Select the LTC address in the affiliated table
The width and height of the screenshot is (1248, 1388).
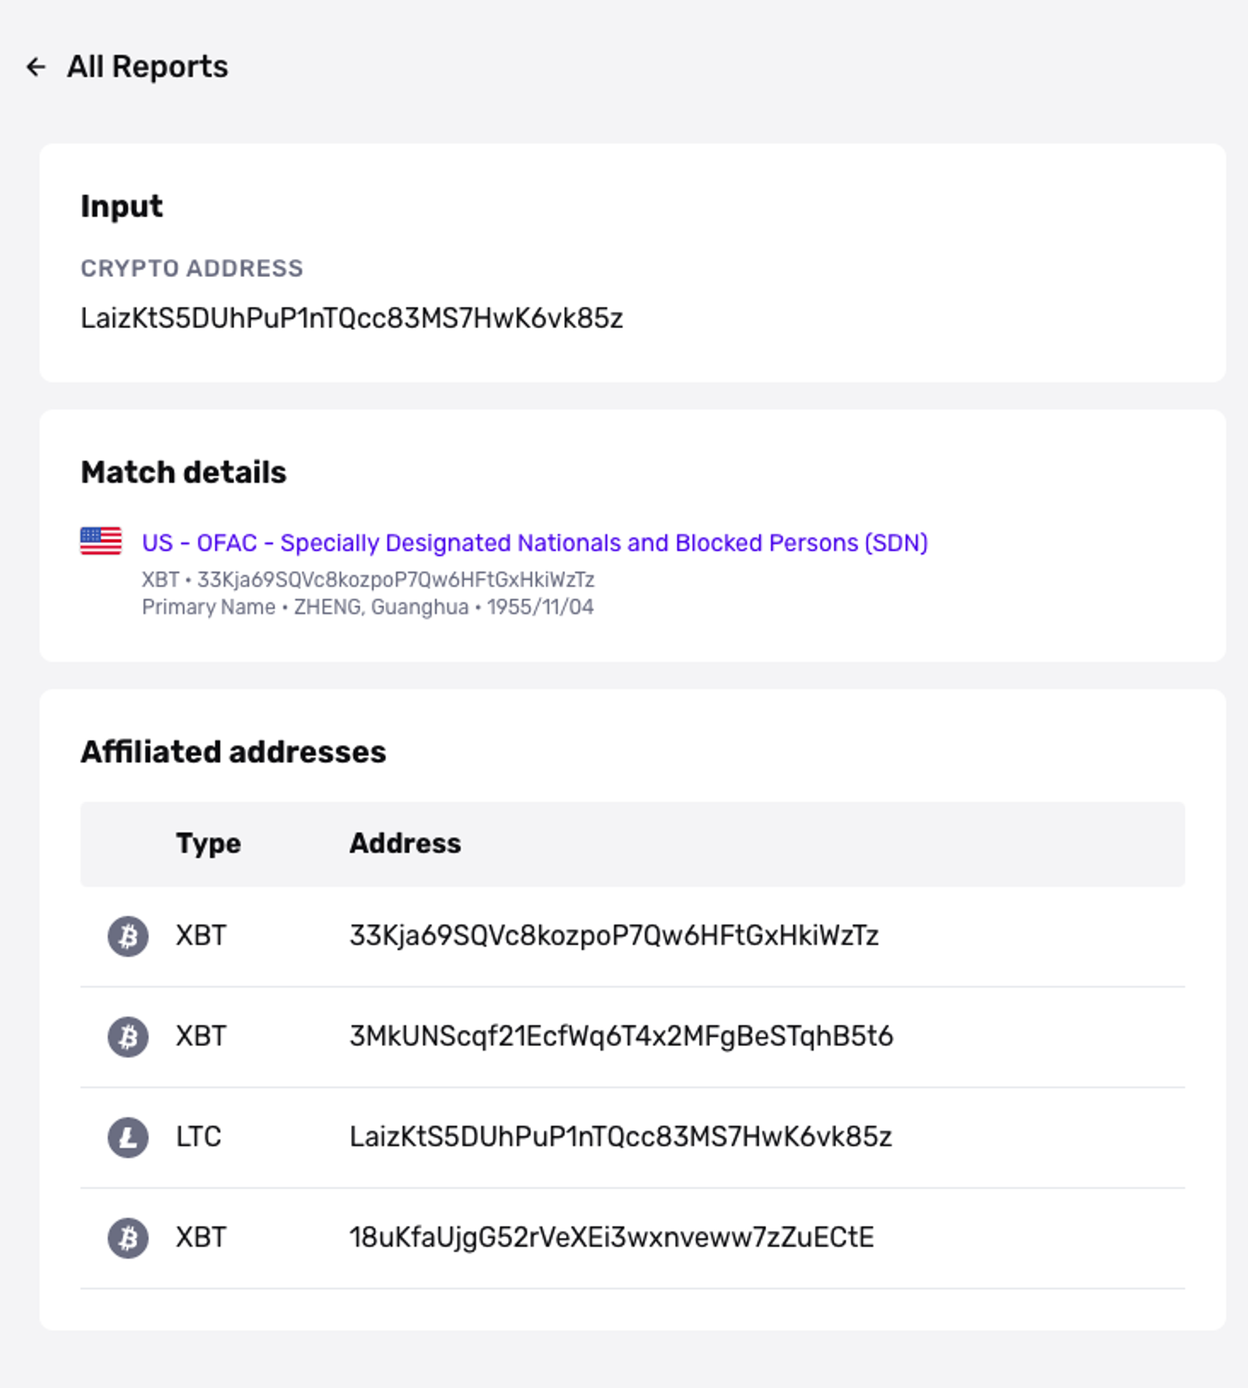click(621, 1138)
